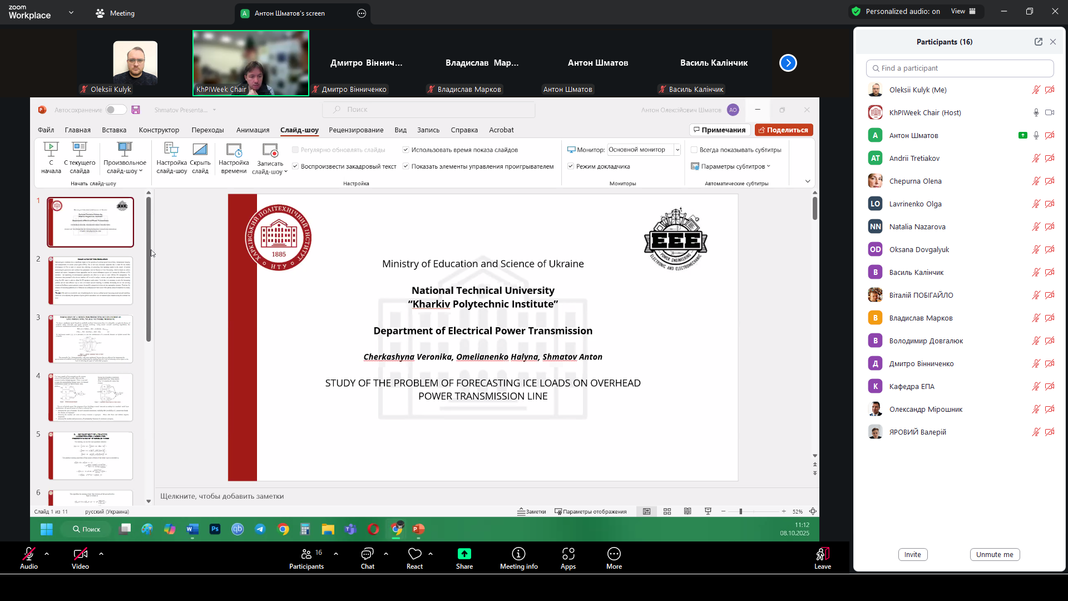Disable "Использовать время показа слайдов" checkbox
Viewport: 1068px width, 601px height.
[407, 149]
